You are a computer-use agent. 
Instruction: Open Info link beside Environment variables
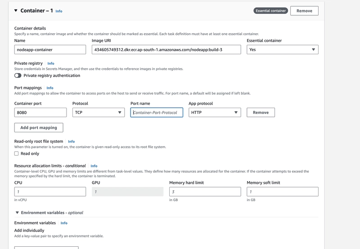pyautogui.click(x=64, y=223)
